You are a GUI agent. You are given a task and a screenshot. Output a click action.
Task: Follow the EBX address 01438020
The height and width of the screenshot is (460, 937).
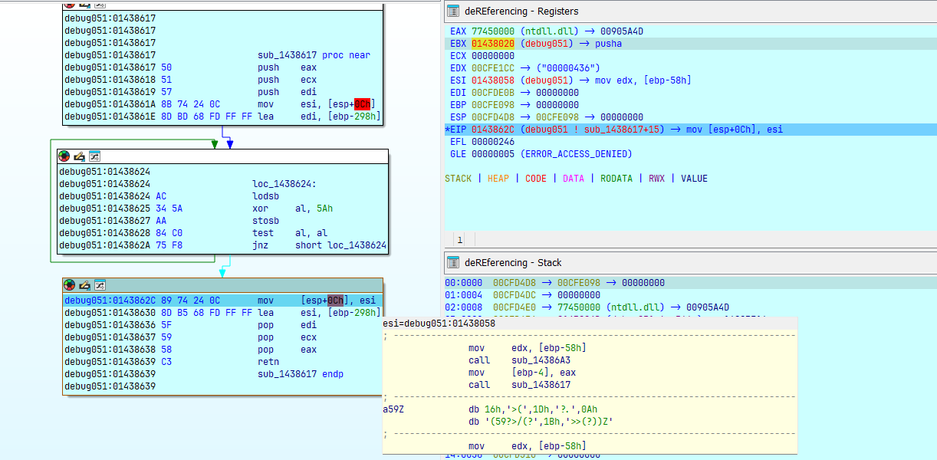tap(493, 44)
